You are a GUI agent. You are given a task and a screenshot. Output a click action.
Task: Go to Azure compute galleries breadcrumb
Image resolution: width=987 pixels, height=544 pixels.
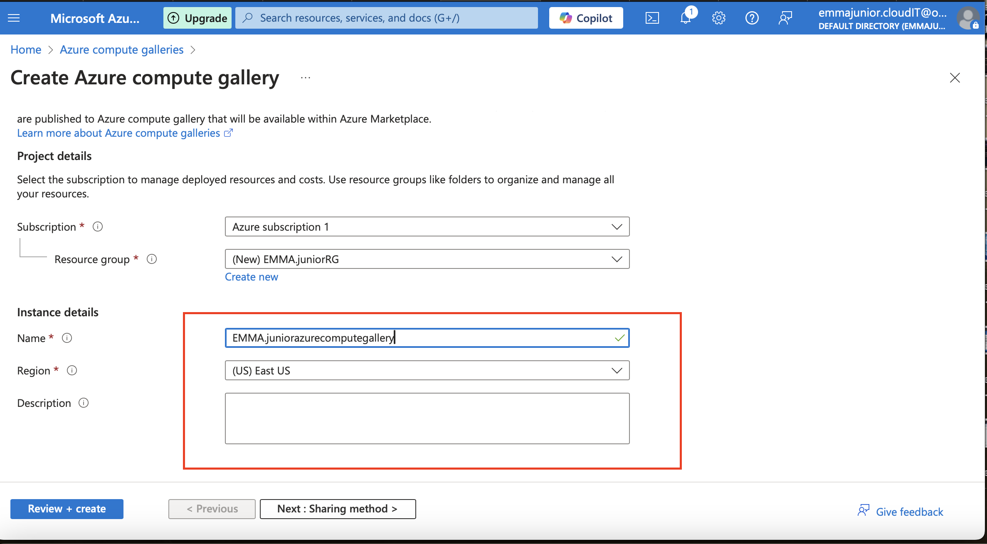[121, 49]
